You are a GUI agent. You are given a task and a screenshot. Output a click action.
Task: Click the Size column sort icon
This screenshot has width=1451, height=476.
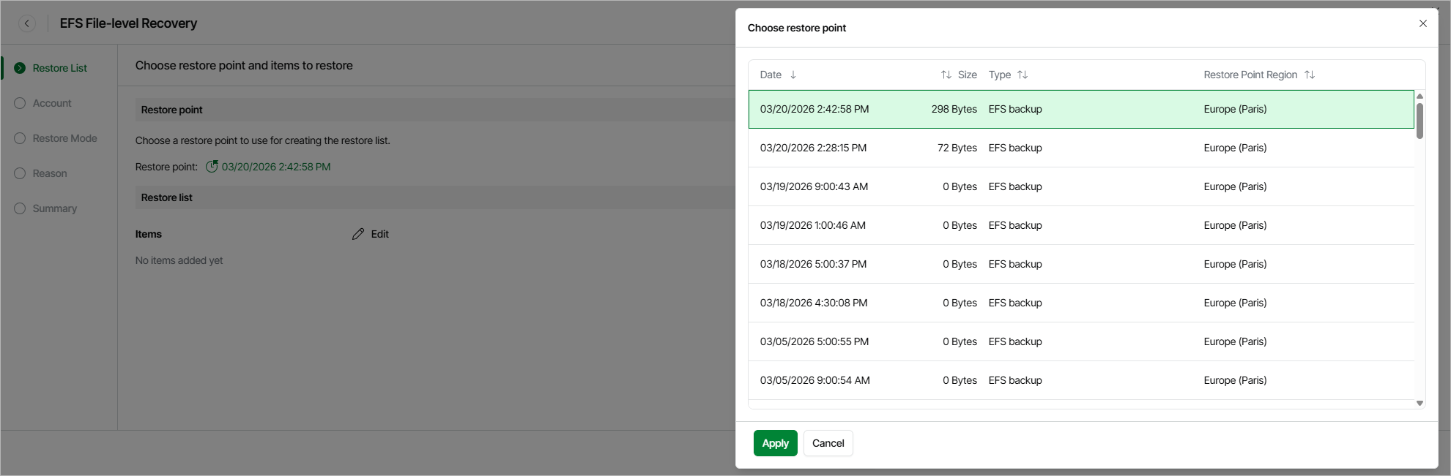946,75
